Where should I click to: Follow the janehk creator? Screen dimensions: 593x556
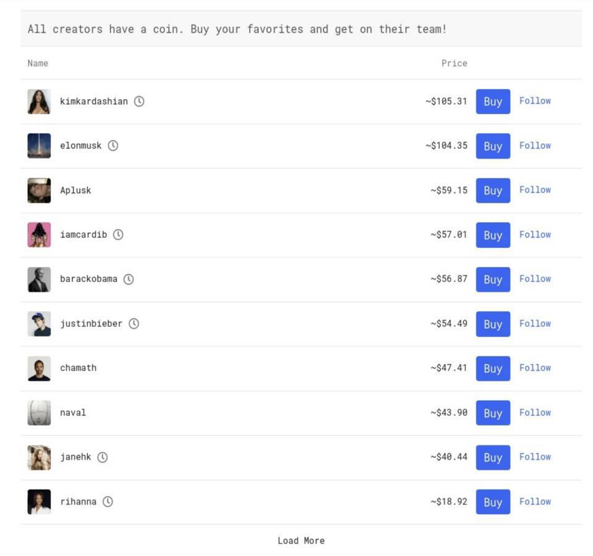(534, 457)
